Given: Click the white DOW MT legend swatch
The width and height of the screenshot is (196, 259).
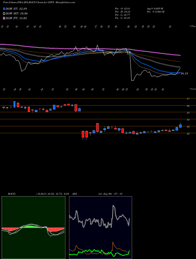Looking at the screenshot, I should click(x=4, y=14).
